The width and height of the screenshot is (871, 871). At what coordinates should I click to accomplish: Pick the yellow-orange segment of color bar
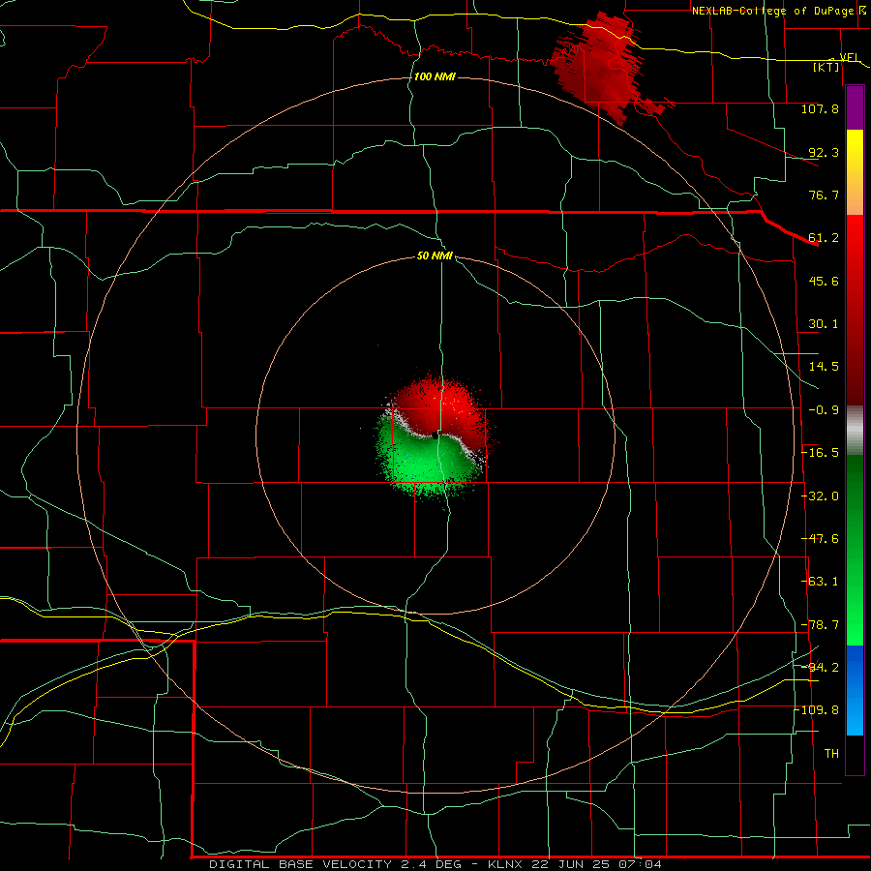tap(855, 172)
